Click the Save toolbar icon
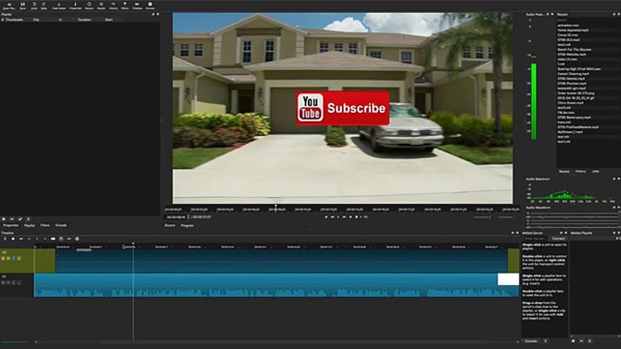The height and width of the screenshot is (349, 621). [x=23, y=6]
